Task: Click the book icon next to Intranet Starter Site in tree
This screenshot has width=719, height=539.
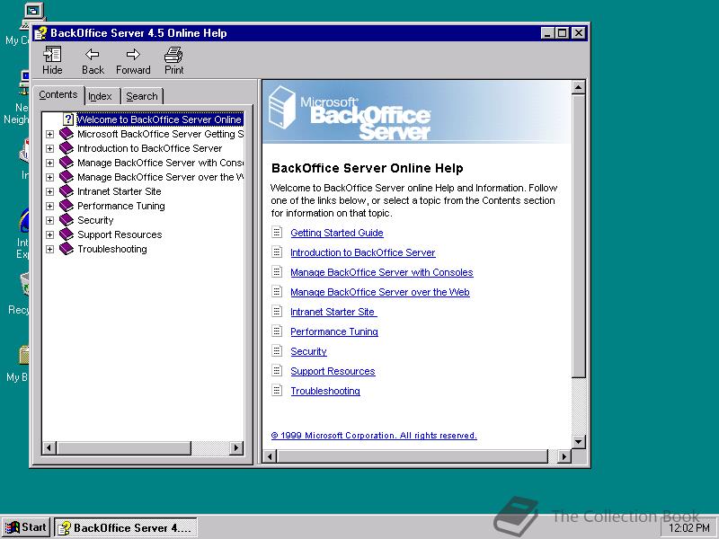Action: [67, 191]
